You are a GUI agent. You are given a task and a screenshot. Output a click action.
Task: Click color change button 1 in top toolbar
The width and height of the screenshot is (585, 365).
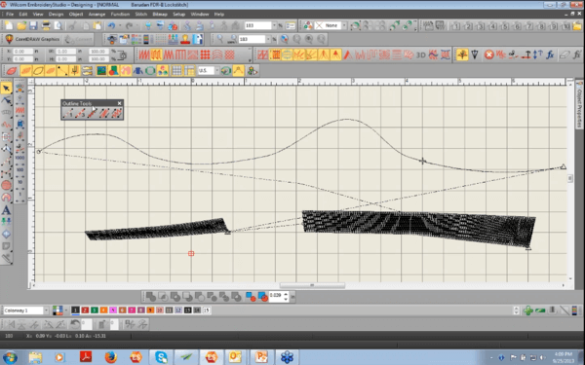point(455,25)
